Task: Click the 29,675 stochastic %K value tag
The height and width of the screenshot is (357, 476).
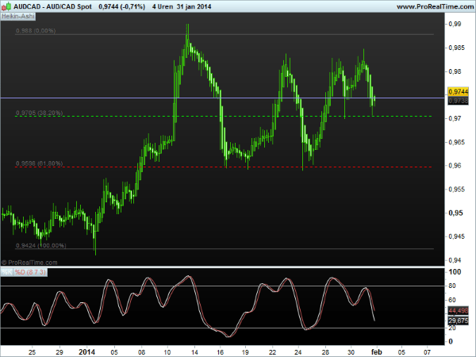Action: 458,321
